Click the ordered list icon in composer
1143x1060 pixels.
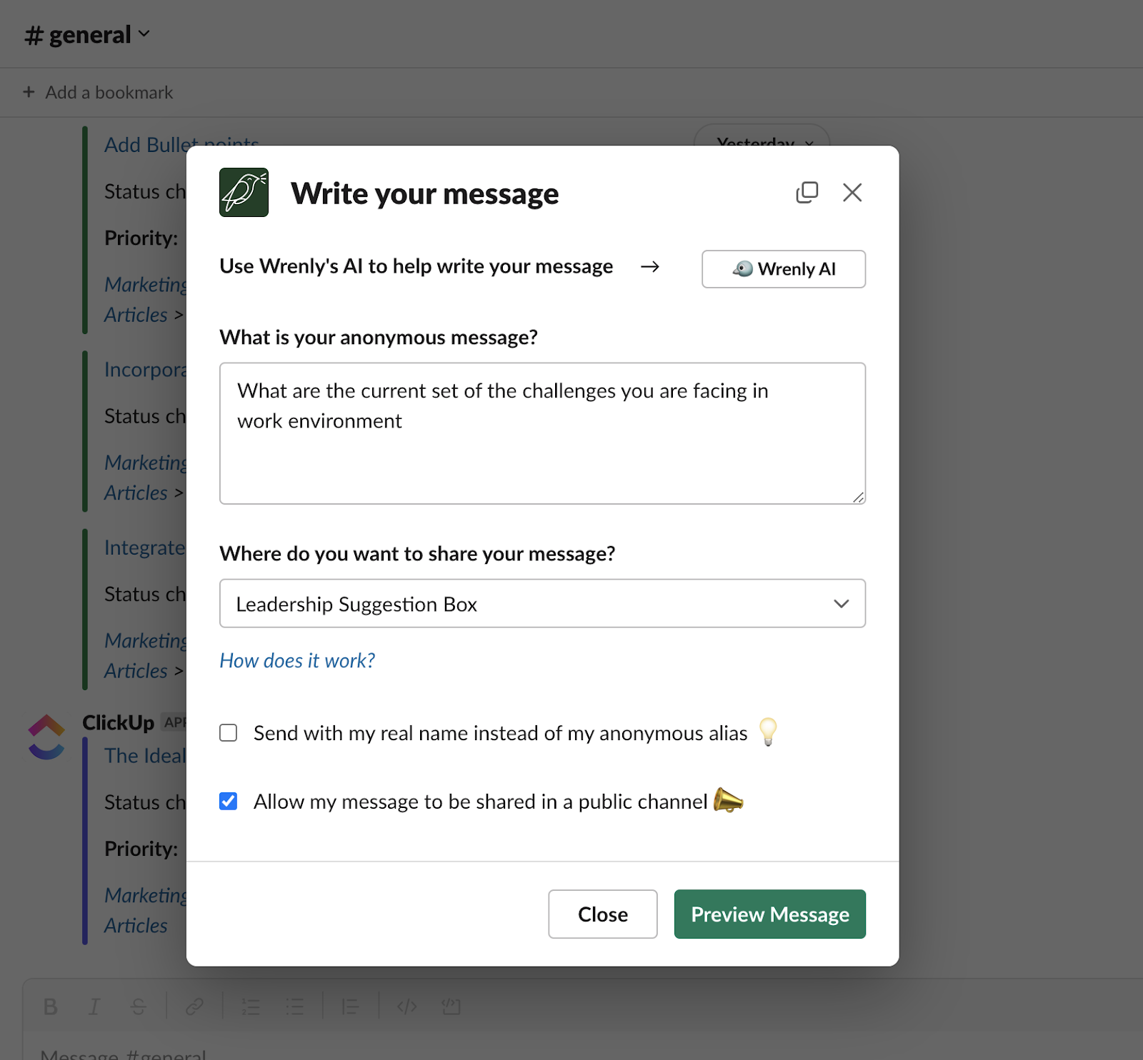coord(251,1007)
